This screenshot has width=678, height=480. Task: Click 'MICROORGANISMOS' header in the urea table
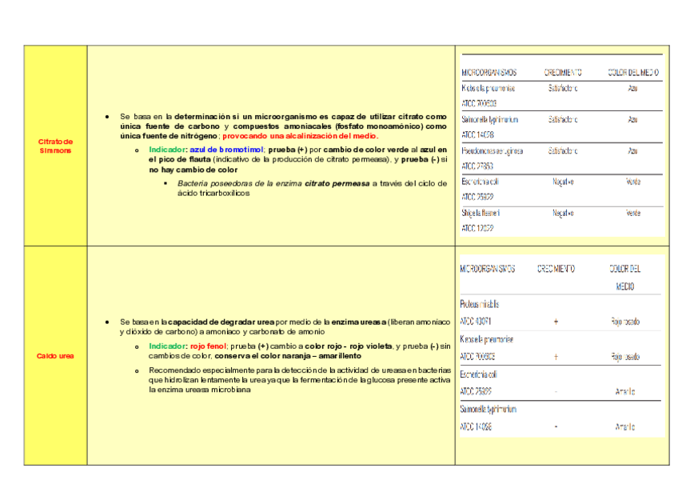[488, 269]
